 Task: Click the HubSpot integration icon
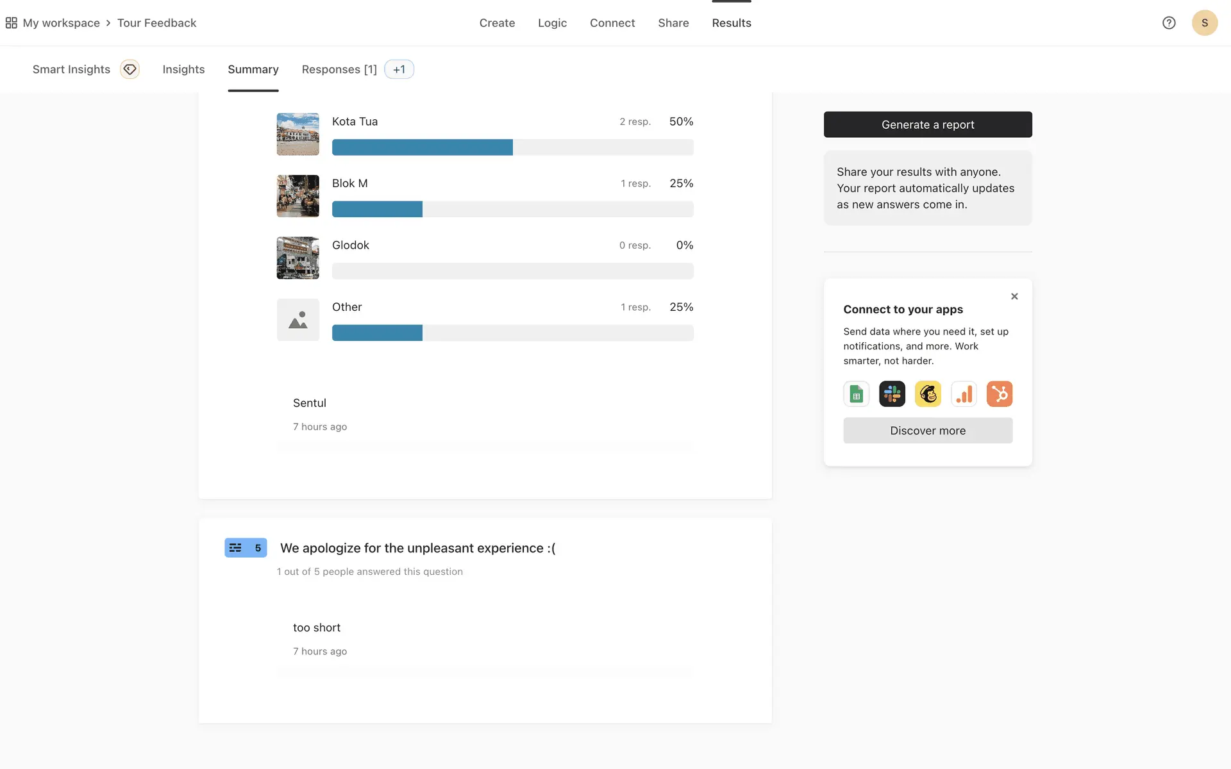coord(1000,394)
